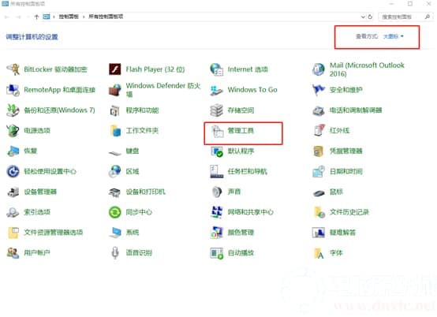This screenshot has height=317, width=437.
Task: Open the 文件历史记录 icon
Action: tap(319, 212)
